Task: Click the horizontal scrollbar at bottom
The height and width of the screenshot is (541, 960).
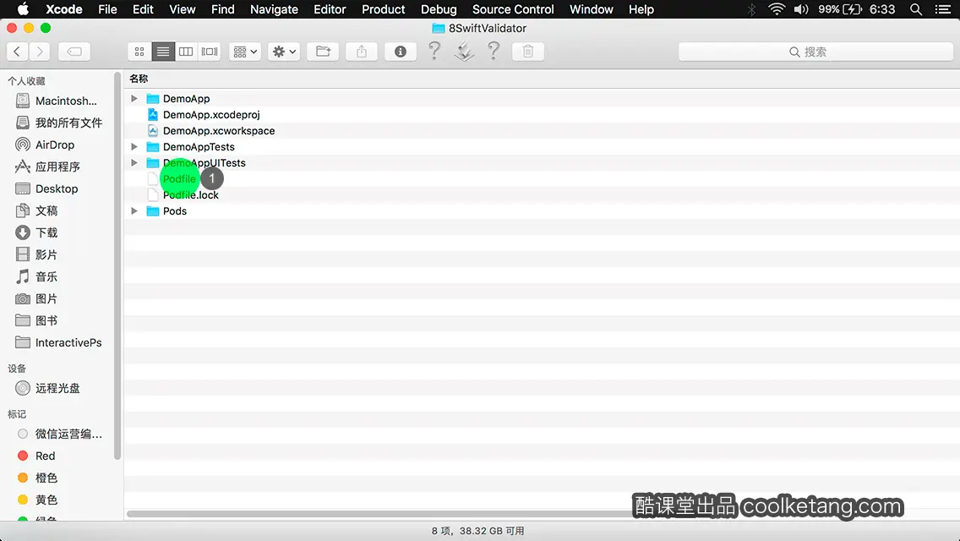Action: (379, 514)
